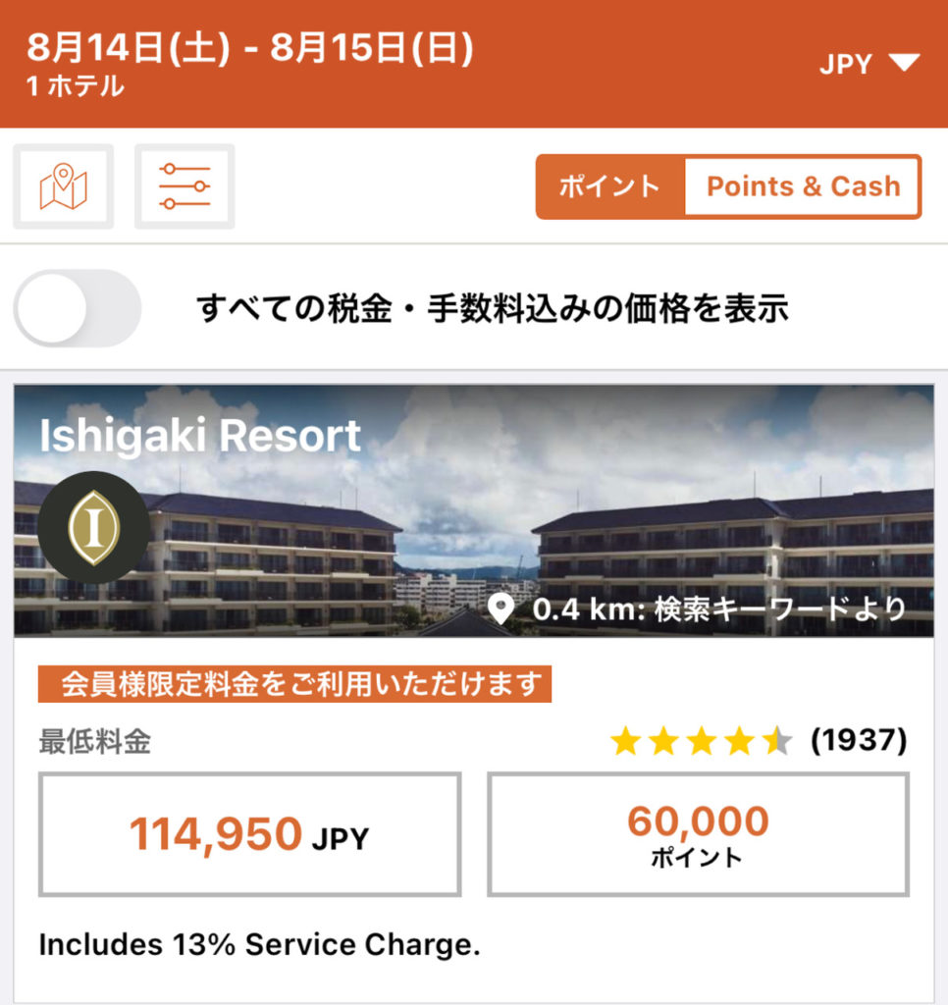Tap the 0.4 km distance text

(x=719, y=609)
